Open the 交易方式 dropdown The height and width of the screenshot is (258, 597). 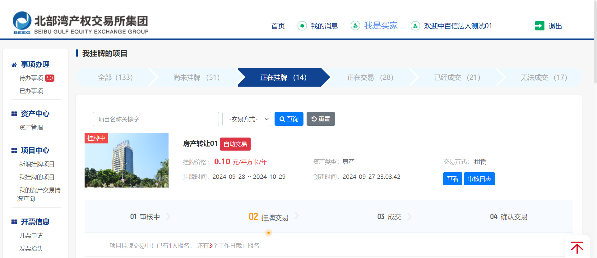point(247,119)
